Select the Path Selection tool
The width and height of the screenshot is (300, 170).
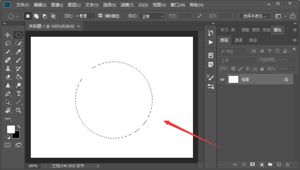coord(8,102)
